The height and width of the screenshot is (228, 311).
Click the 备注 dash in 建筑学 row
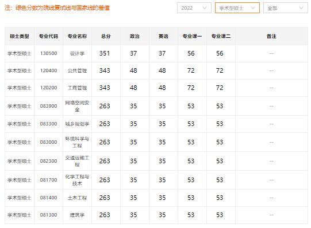[x=271, y=215]
